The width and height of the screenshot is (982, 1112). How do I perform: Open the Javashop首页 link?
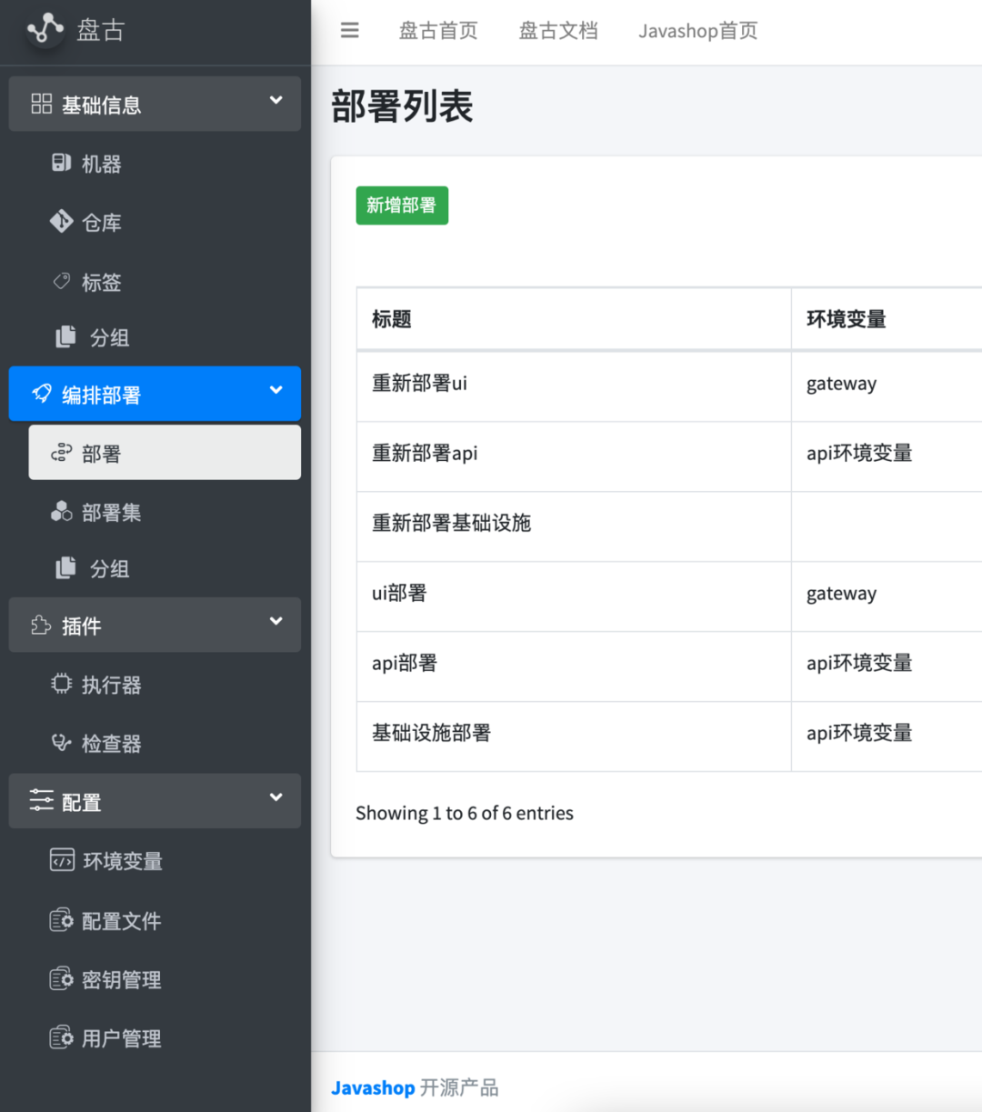point(697,31)
